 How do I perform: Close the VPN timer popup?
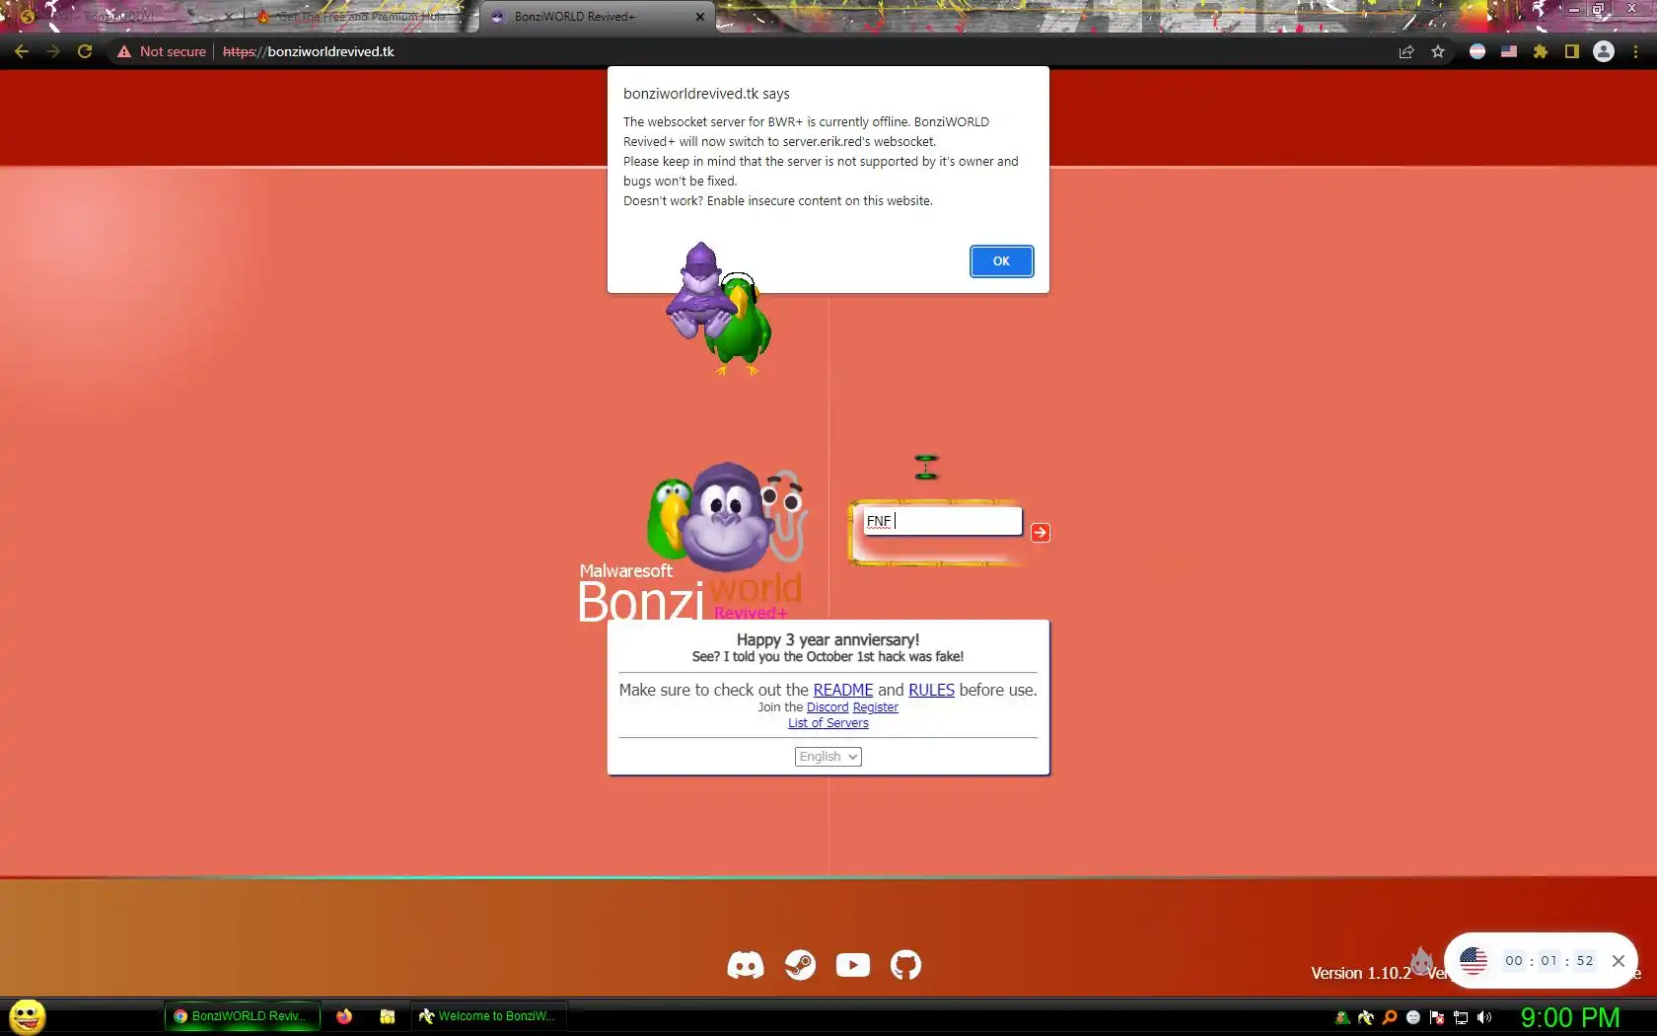(x=1619, y=961)
